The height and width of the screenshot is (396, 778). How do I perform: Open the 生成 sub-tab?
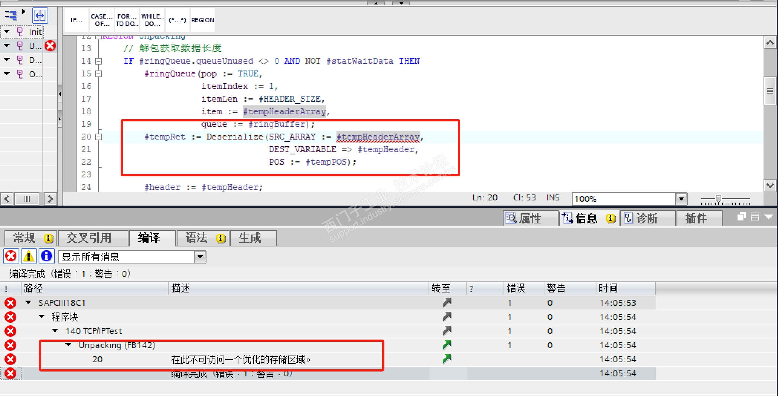253,238
